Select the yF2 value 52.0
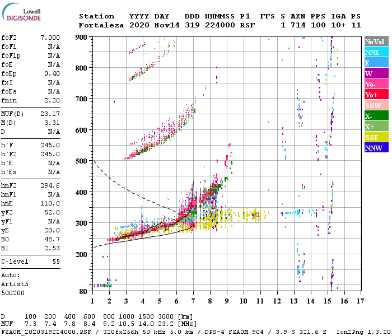This screenshot has height=336, width=392. [52, 212]
